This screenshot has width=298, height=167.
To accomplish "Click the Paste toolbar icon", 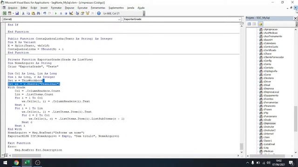I will tap(33, 13).
